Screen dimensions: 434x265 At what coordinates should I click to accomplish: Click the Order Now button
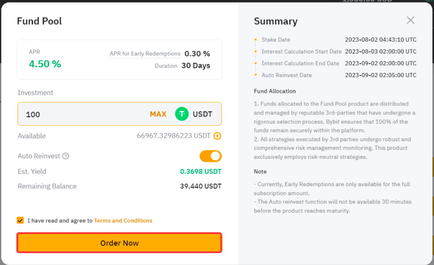click(x=119, y=243)
